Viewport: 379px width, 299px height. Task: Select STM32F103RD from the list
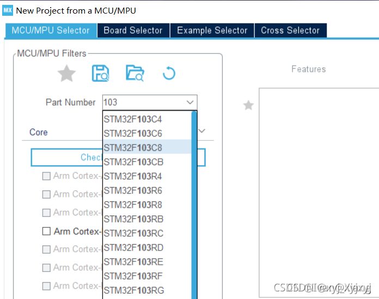(147, 247)
